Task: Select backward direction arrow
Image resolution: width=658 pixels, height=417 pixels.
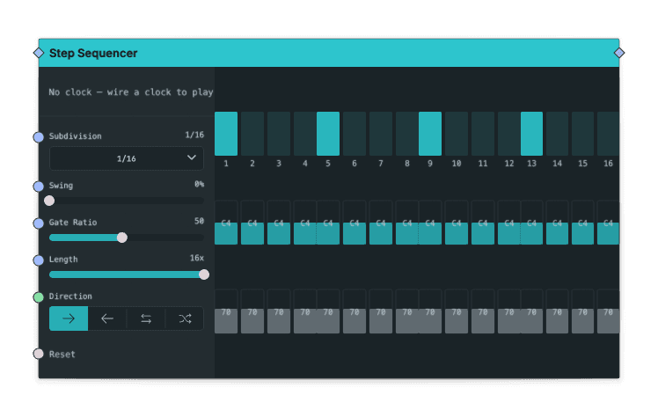Action: (107, 318)
